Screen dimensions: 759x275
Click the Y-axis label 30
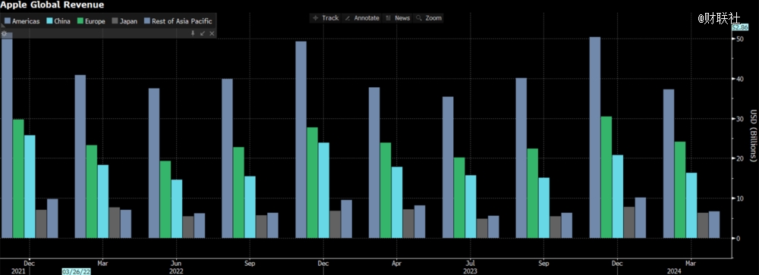coord(740,118)
